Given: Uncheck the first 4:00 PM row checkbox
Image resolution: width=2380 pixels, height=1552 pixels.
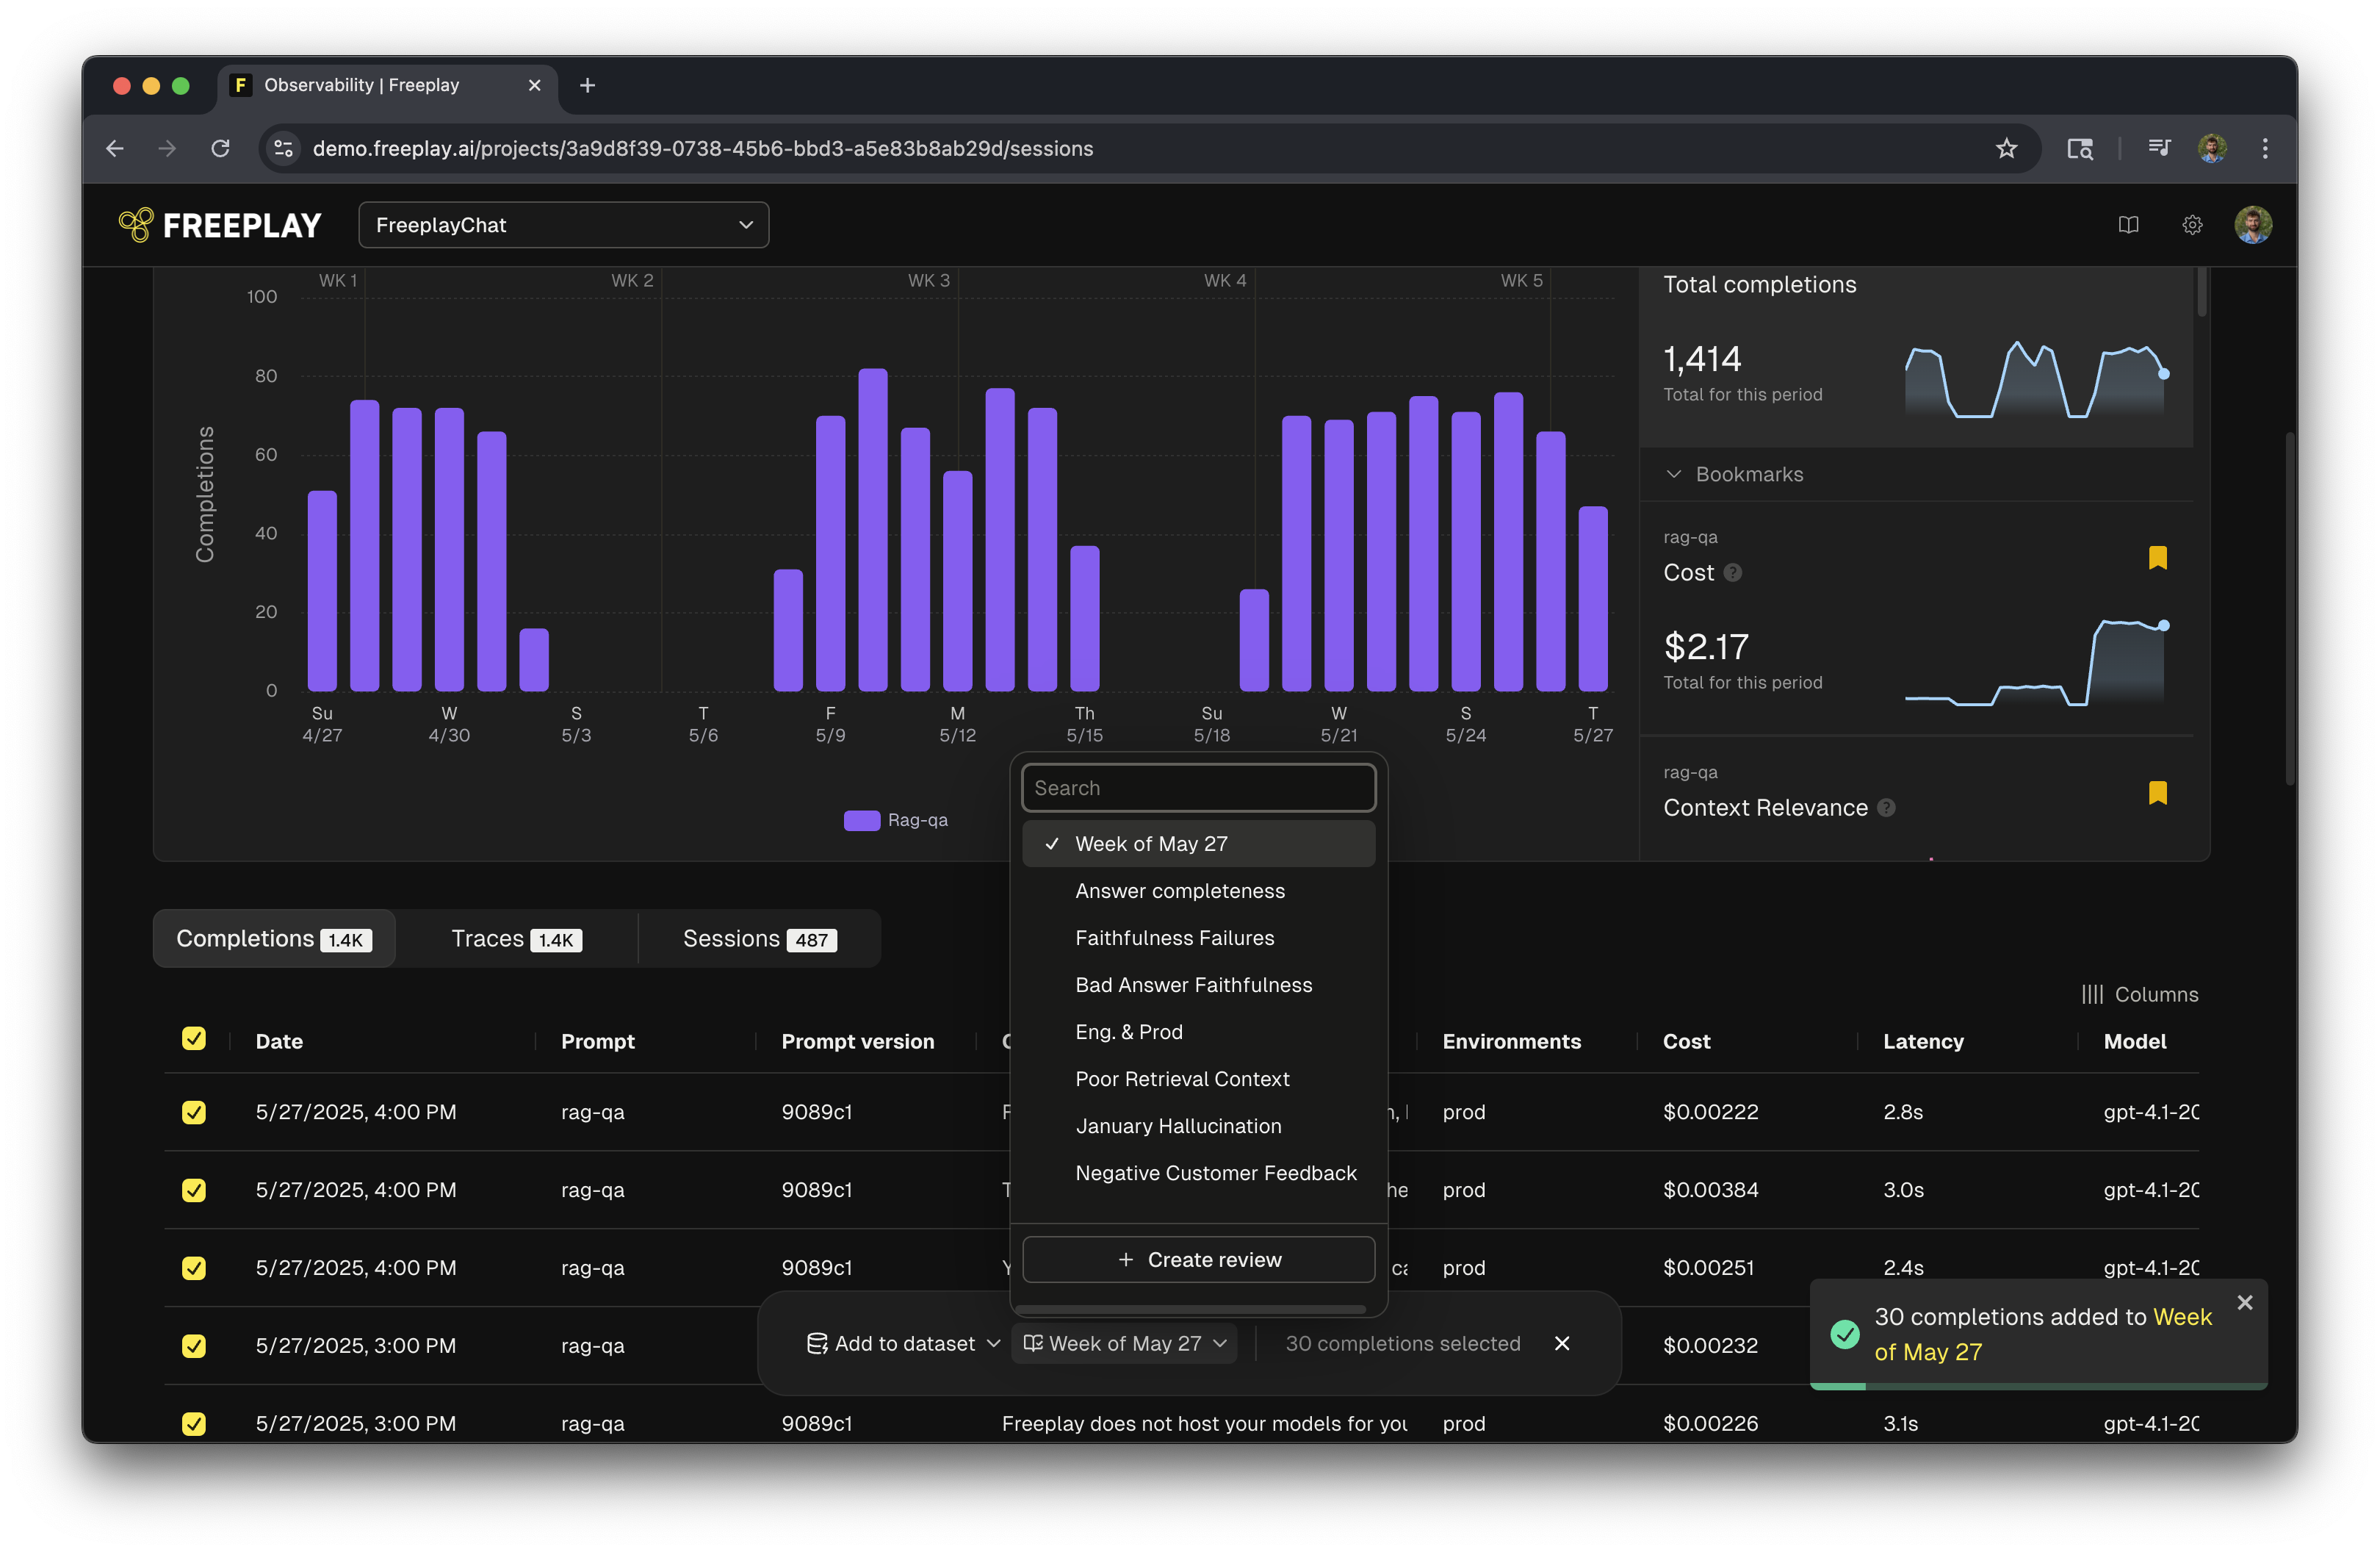Looking at the screenshot, I should tap(194, 1112).
